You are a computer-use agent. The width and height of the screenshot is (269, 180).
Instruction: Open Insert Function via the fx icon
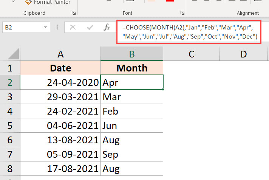coord(107,27)
